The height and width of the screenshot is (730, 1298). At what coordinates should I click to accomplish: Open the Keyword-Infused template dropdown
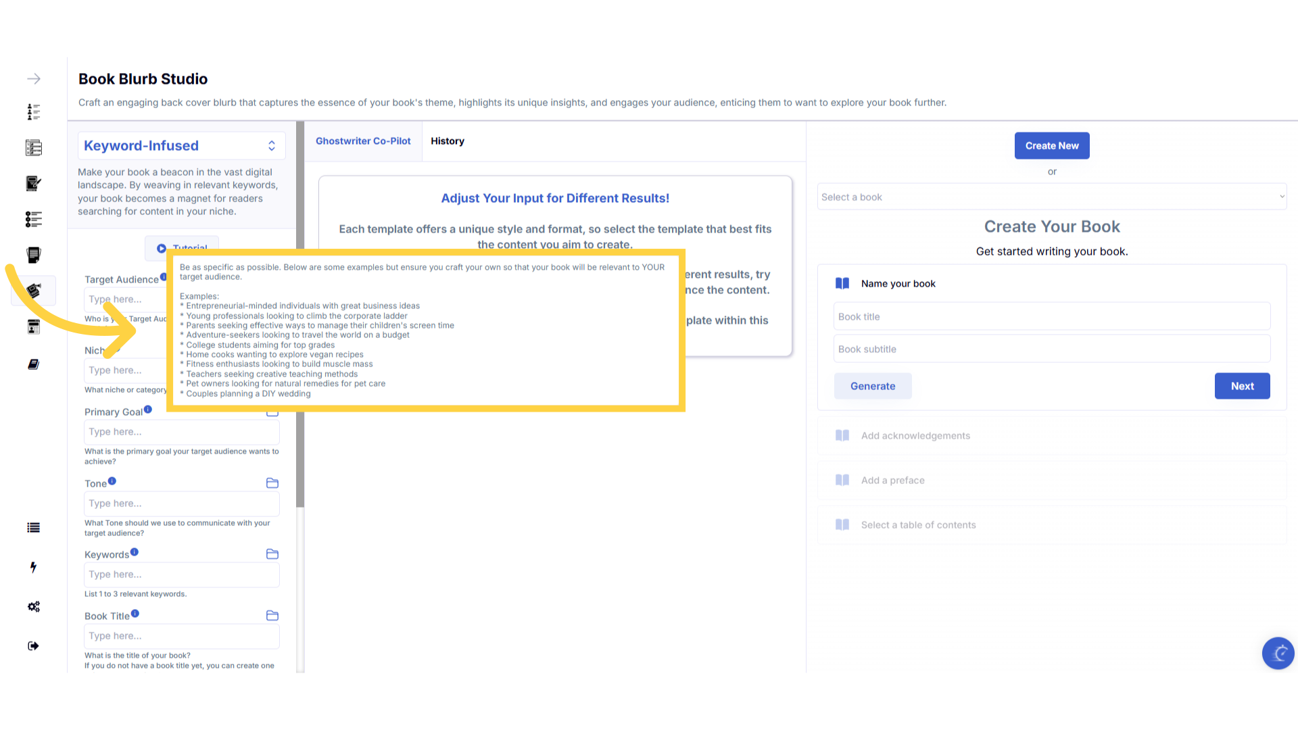(181, 146)
